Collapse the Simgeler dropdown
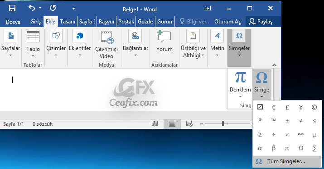 [x=239, y=47]
